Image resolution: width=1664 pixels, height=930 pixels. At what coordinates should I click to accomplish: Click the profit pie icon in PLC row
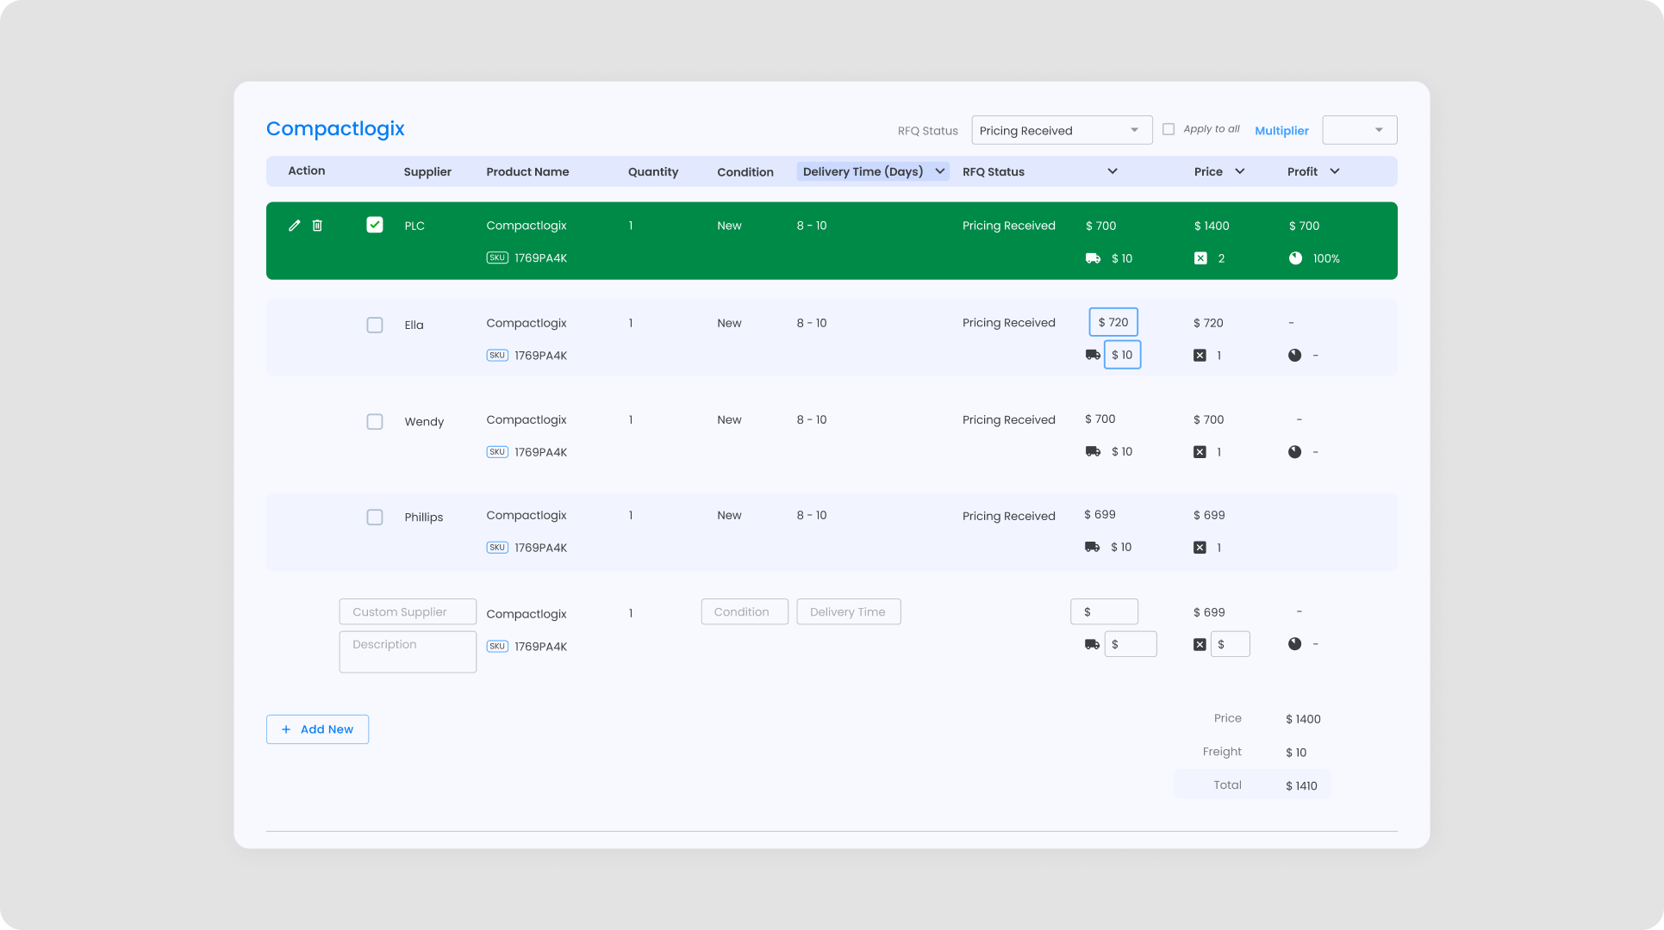coord(1295,258)
